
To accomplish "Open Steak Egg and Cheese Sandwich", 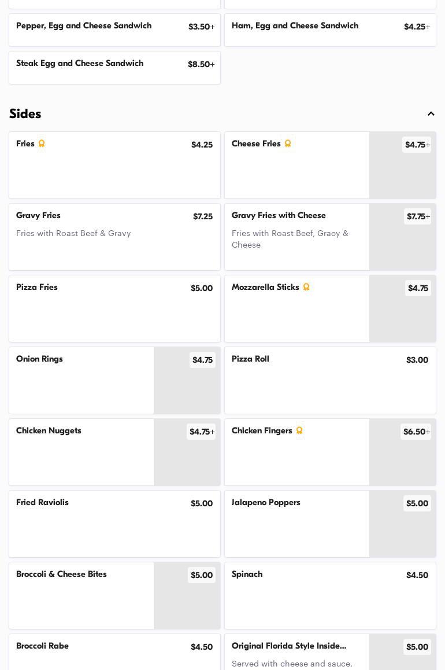I will (x=114, y=68).
